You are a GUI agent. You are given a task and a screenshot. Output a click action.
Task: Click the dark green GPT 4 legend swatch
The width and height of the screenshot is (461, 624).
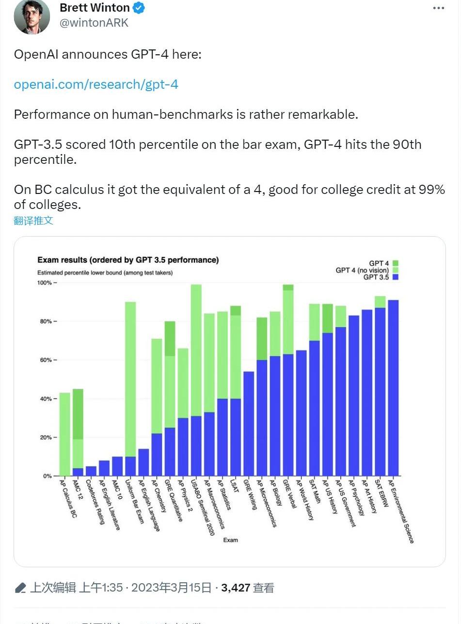tap(396, 263)
